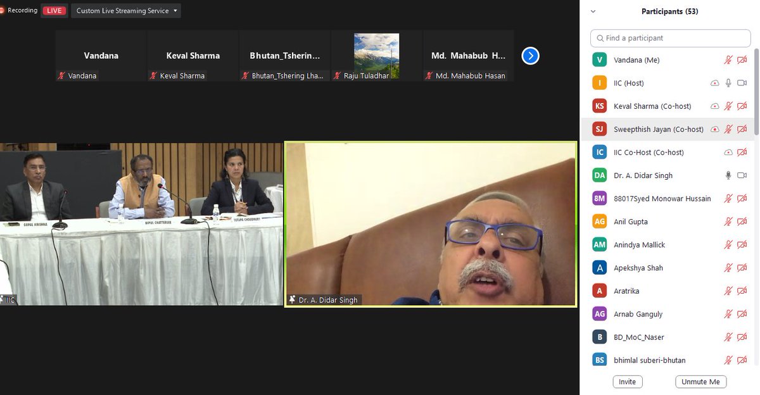The width and height of the screenshot is (760, 395).
Task: Click IIC (Host) cloud recording icon
Action: click(715, 83)
